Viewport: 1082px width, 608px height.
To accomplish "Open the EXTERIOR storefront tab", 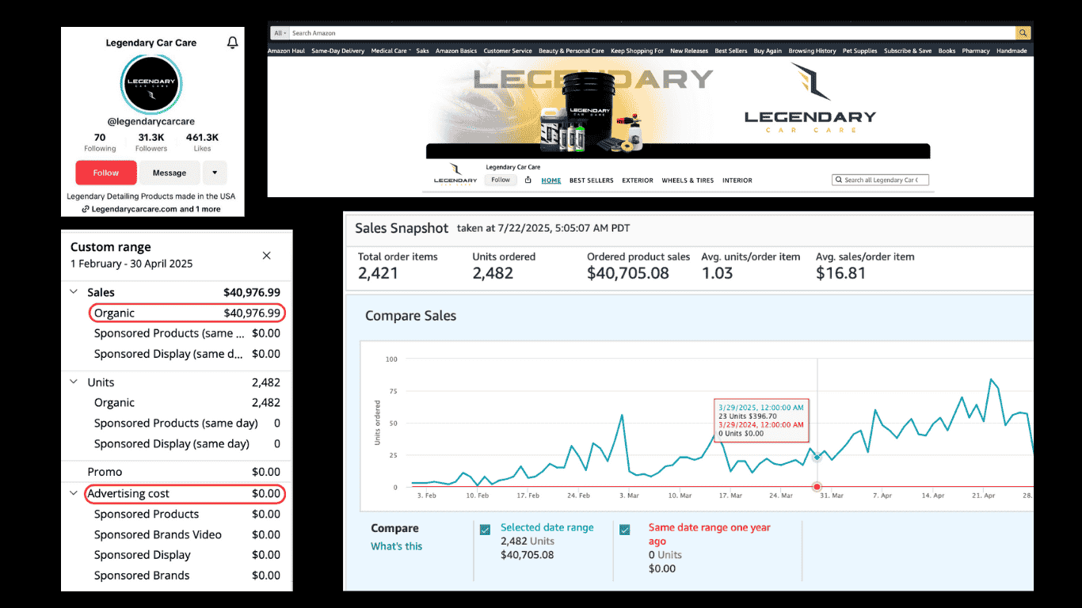I will [638, 180].
